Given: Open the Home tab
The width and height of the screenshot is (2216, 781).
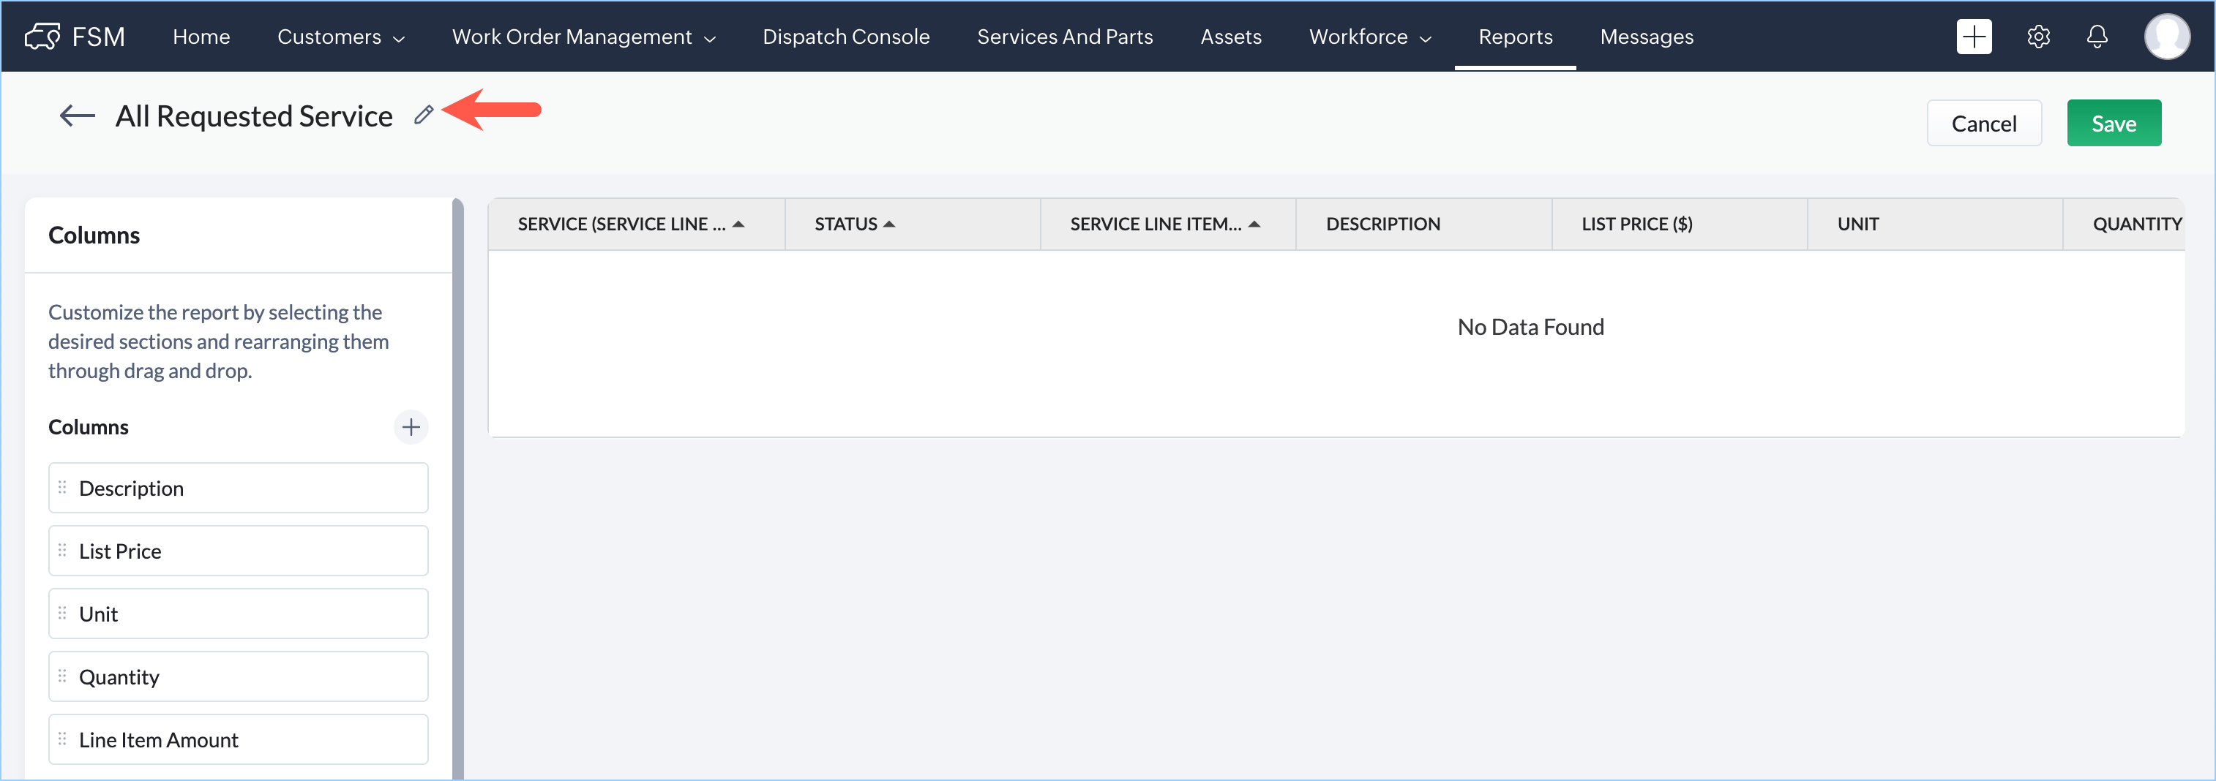Looking at the screenshot, I should tap(201, 37).
